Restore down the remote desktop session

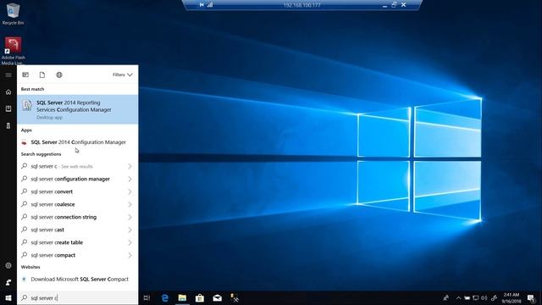[x=394, y=5]
